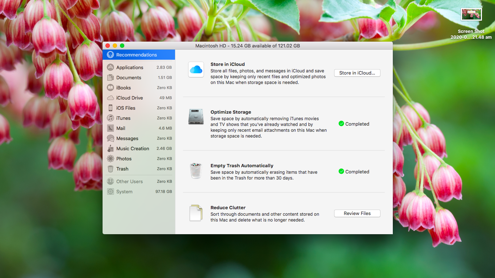Select the Recommendations lightbulb icon
The height and width of the screenshot is (278, 495).
coord(111,55)
